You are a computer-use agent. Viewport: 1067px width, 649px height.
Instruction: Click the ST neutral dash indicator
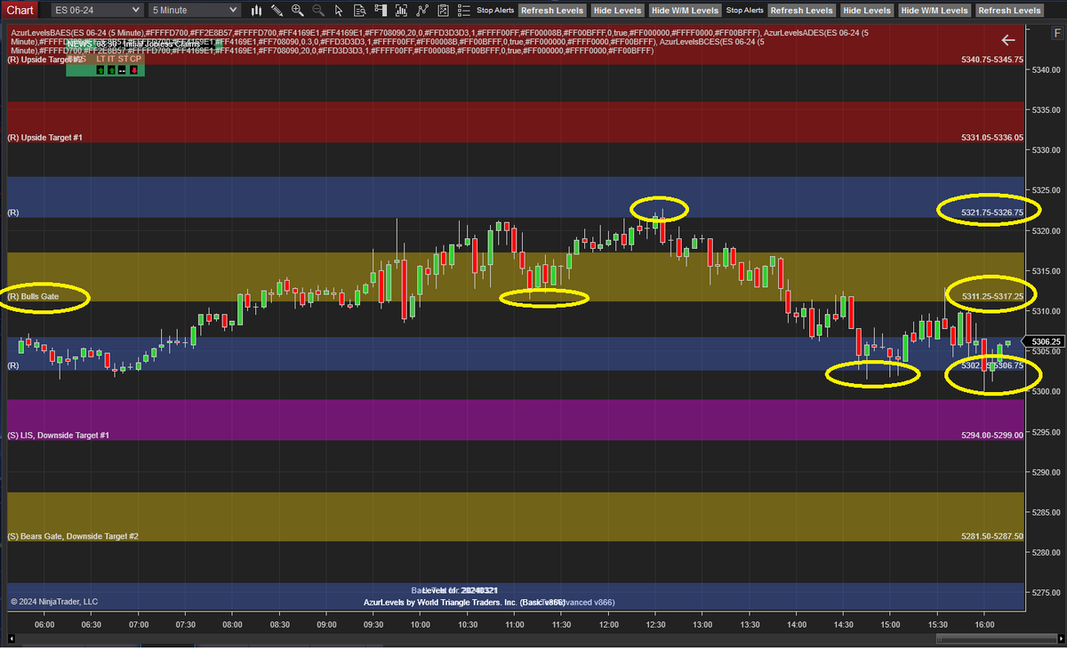[x=124, y=68]
